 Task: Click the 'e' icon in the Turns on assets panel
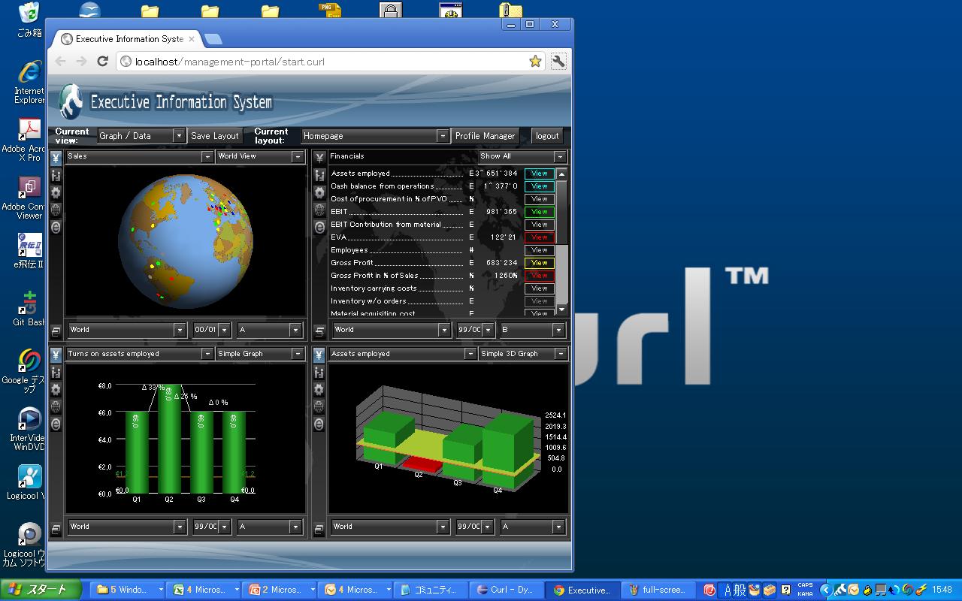56,424
